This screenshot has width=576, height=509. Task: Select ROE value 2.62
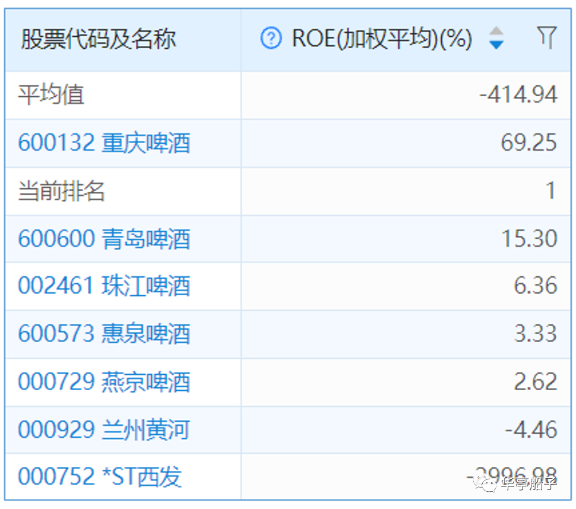536,382
